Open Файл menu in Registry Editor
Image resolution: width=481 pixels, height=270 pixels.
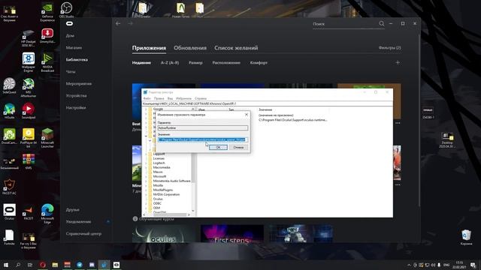pos(147,98)
